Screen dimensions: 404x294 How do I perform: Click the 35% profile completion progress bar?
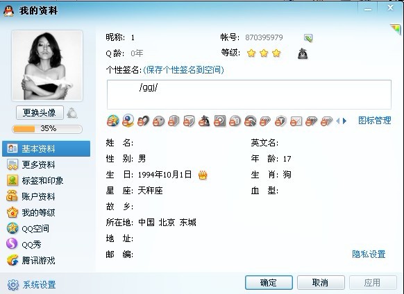pos(47,129)
